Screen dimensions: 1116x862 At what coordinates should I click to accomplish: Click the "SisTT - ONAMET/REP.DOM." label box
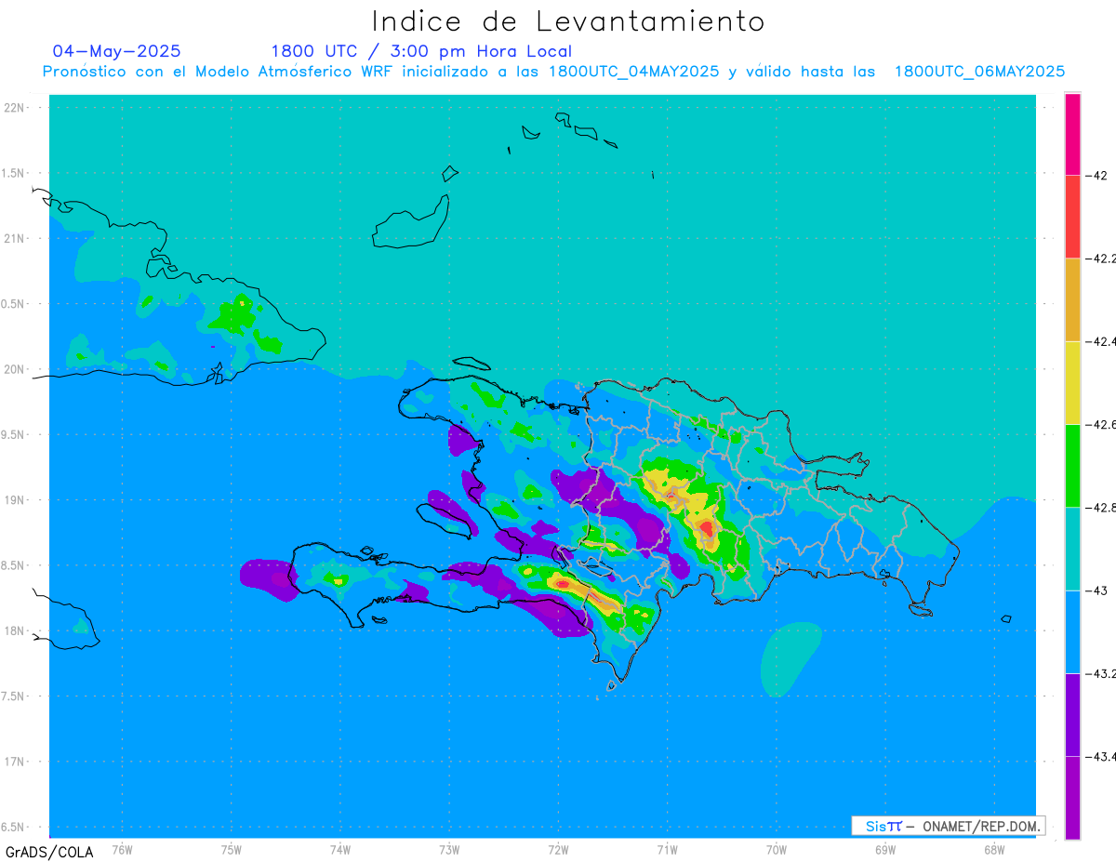948,826
